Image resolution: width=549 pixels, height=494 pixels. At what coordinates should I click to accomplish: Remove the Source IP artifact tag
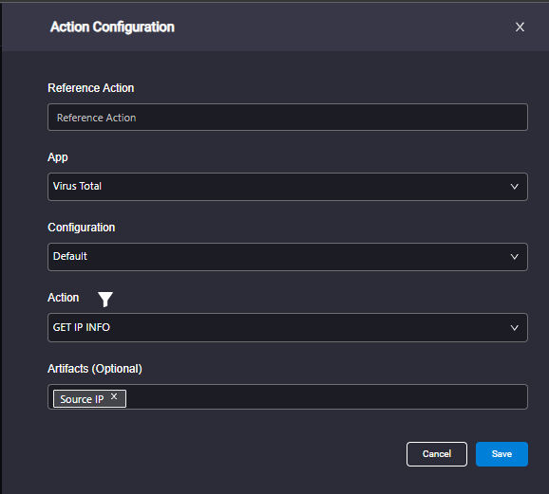[114, 396]
